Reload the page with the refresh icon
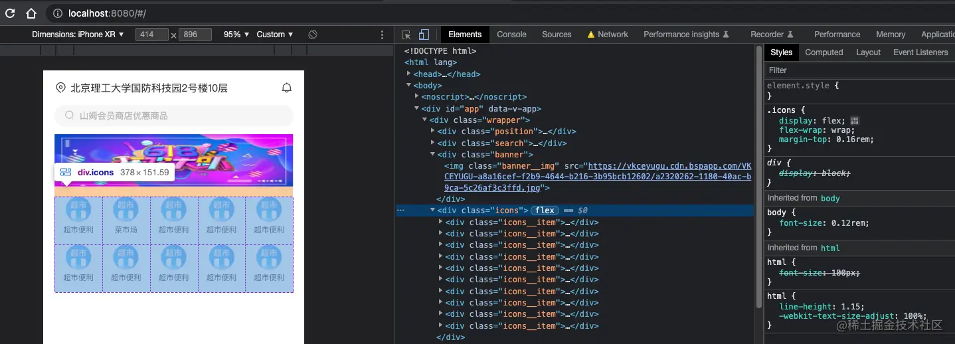955x344 pixels. coord(10,13)
